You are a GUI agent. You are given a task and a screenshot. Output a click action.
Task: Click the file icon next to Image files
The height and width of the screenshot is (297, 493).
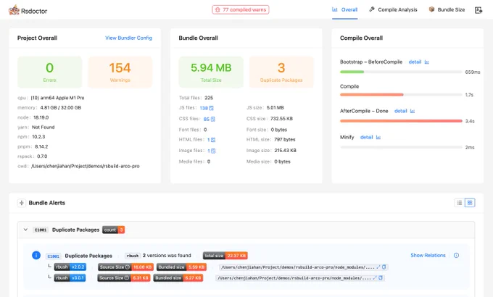(213, 151)
